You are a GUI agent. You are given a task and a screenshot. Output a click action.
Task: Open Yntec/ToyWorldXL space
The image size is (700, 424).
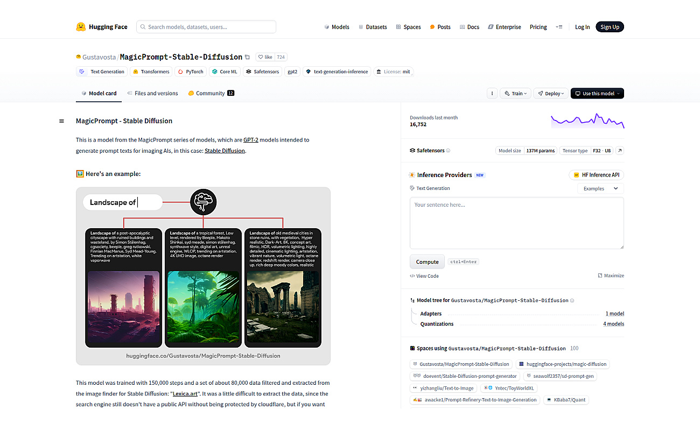[x=508, y=388]
